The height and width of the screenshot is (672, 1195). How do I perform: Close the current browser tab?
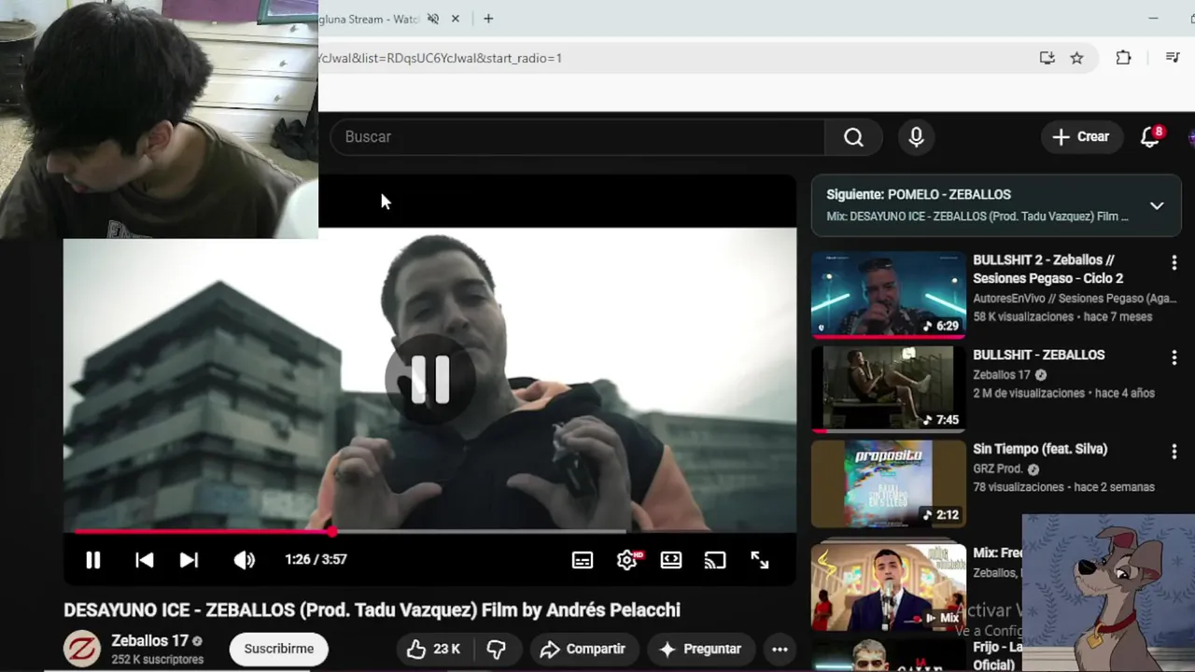pos(456,19)
